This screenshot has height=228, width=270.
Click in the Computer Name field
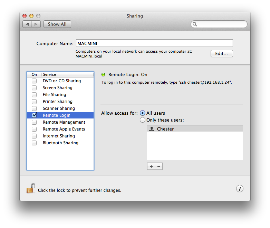point(154,43)
